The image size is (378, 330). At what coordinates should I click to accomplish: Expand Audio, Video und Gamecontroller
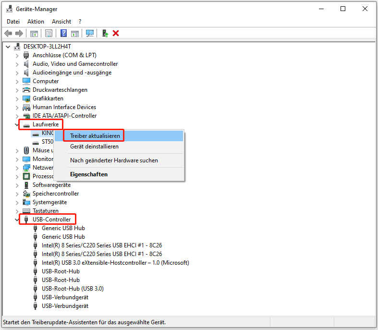click(x=17, y=64)
